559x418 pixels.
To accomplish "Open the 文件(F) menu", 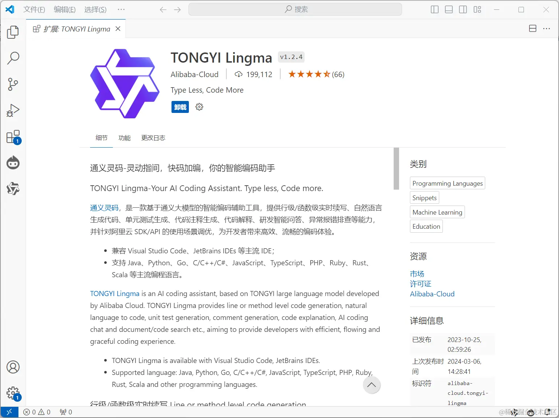I will pyautogui.click(x=34, y=10).
